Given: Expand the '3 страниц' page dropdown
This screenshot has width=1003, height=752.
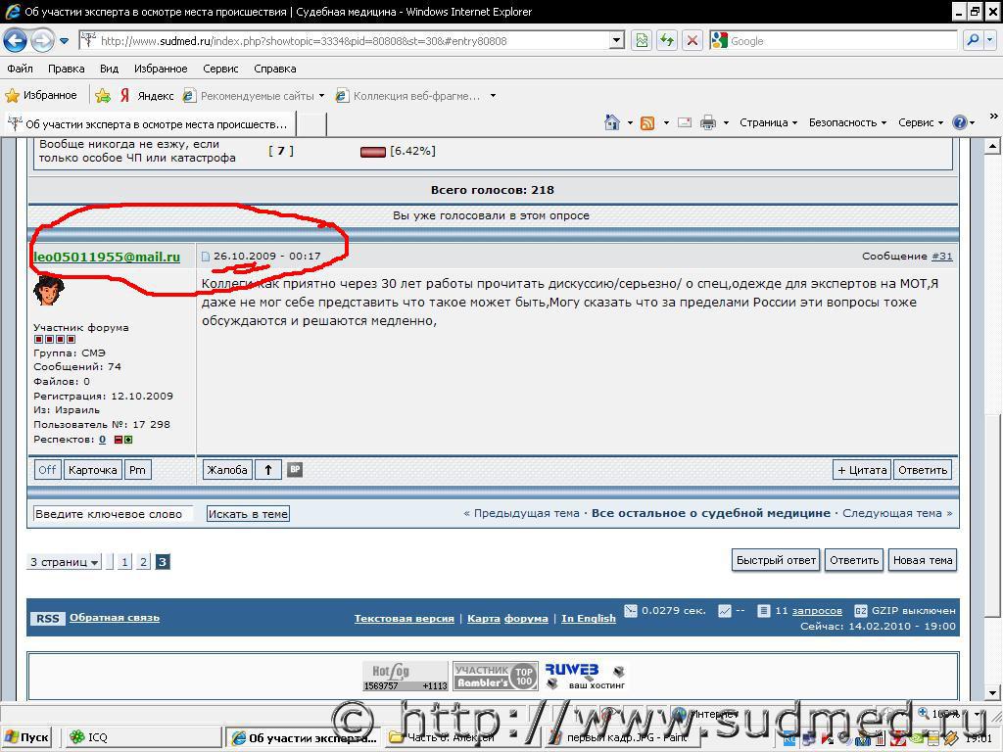Looking at the screenshot, I should pos(64,562).
